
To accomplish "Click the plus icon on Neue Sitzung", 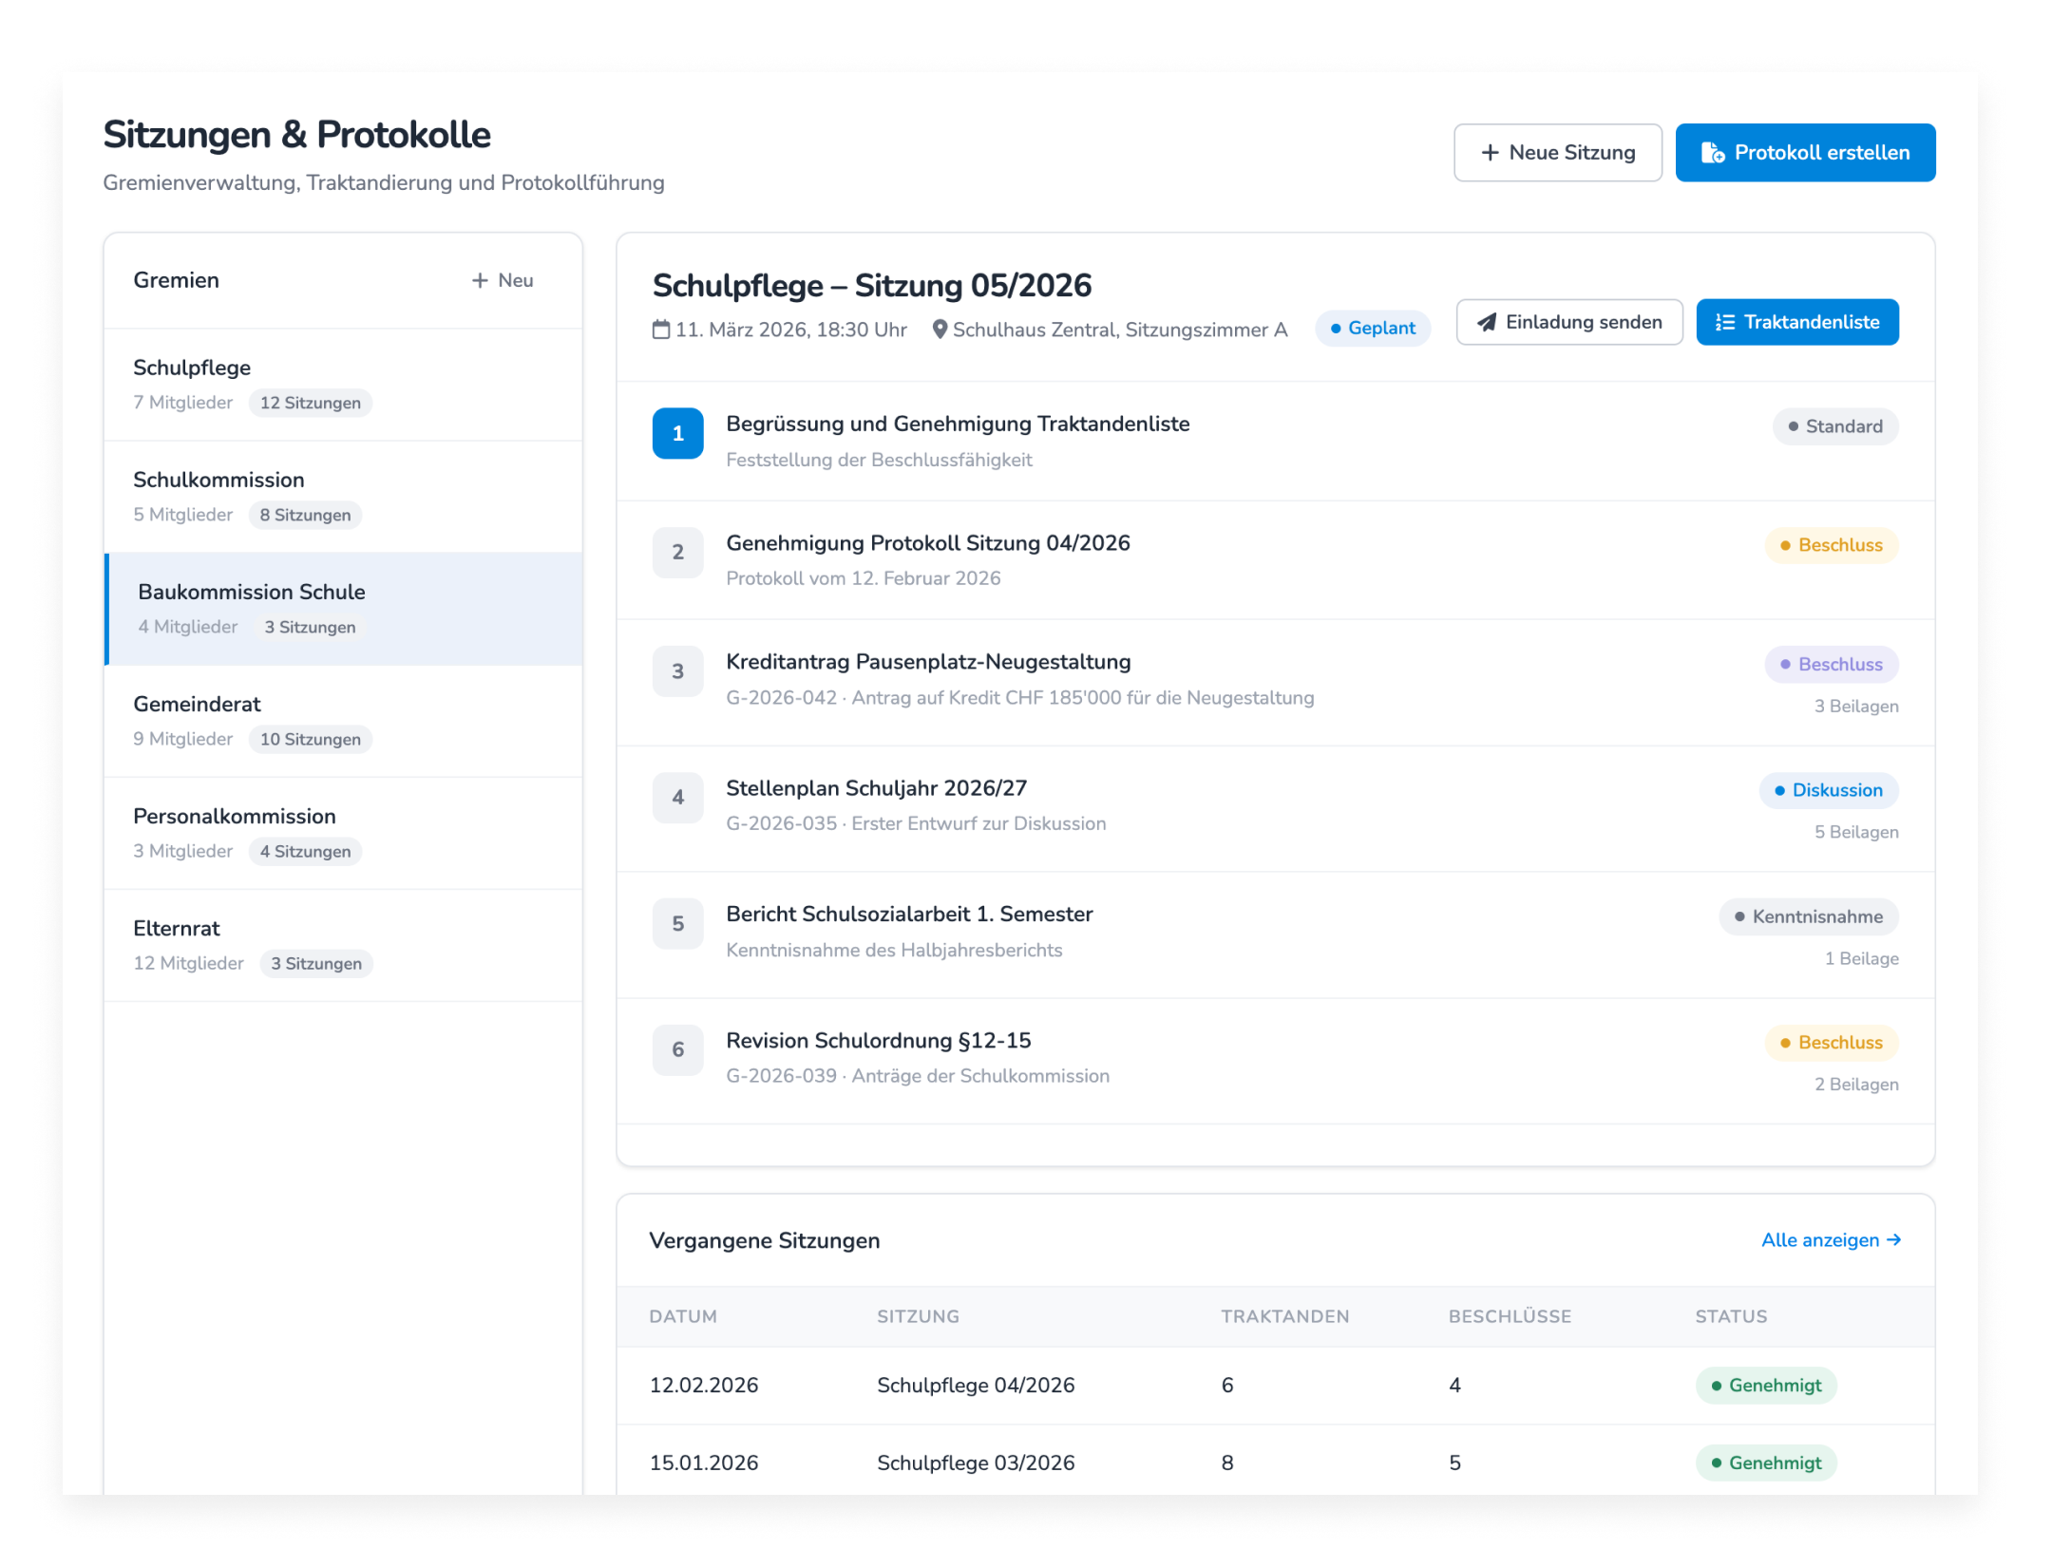I will pyautogui.click(x=1490, y=153).
